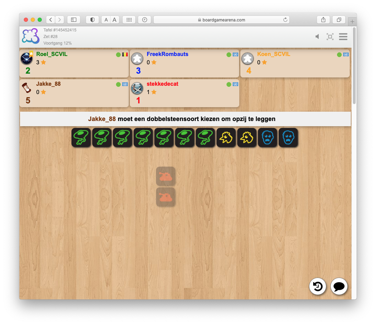Choose the second blue human face die
The image size is (376, 325).
[288, 137]
